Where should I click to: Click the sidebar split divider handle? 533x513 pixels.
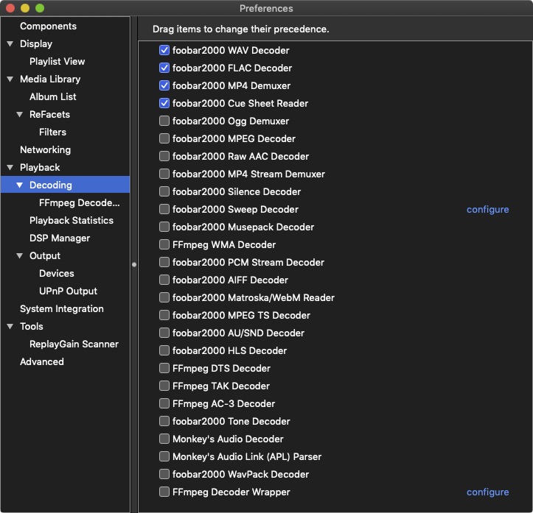(x=134, y=264)
